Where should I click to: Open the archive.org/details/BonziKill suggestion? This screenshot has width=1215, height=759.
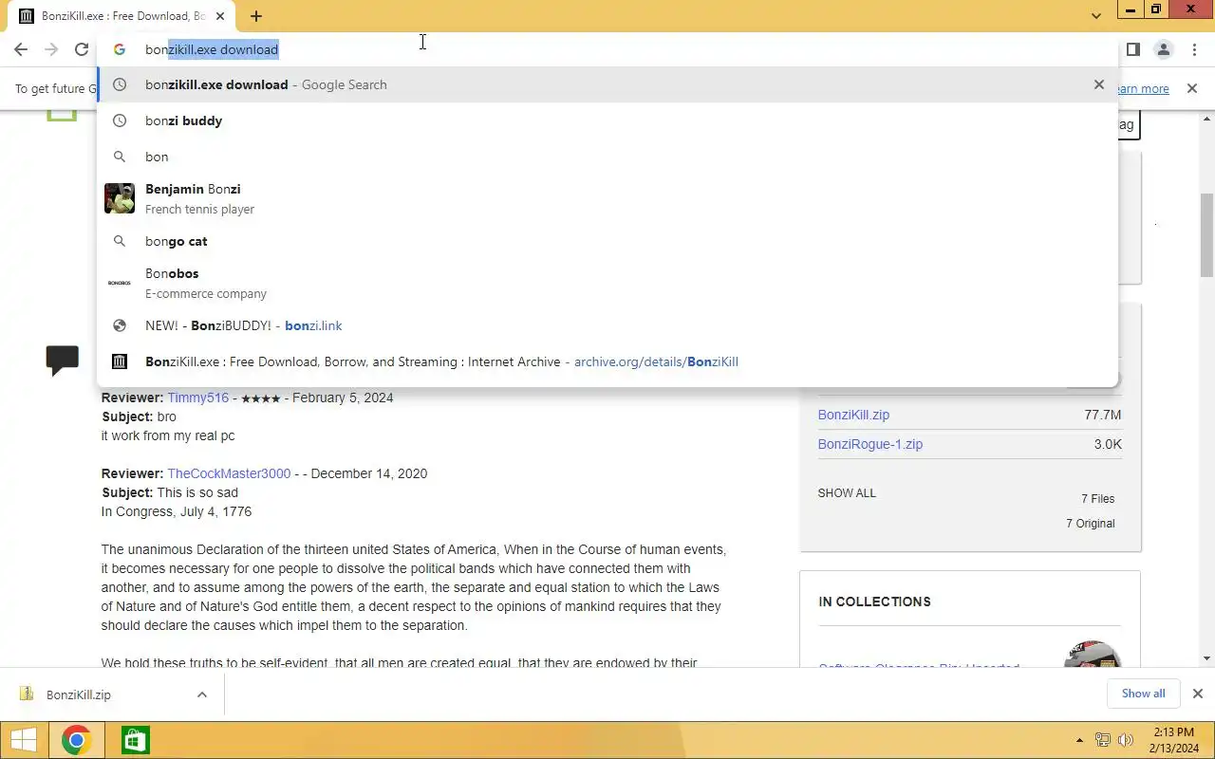point(607,361)
